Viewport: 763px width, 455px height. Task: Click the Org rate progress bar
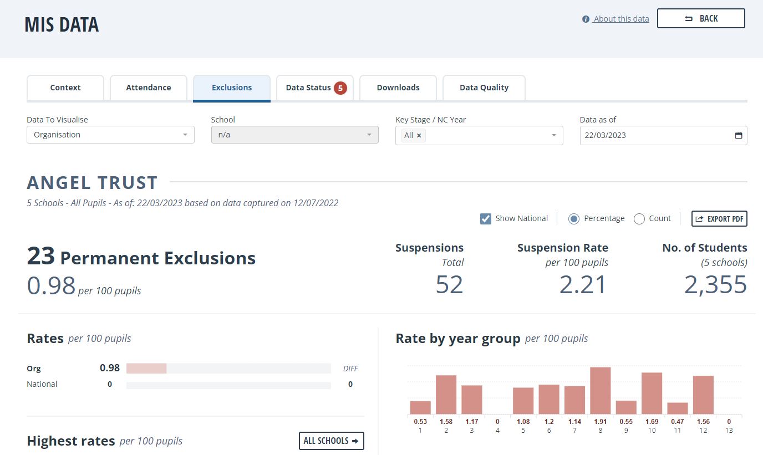coord(228,369)
